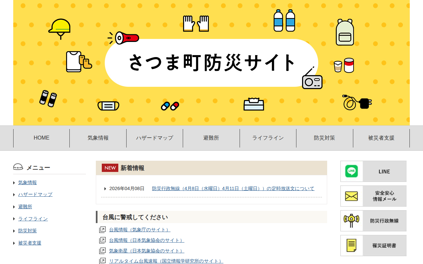The image size is (423, 264).
Task: Click the 罹災証明書 button label
Action: point(384,246)
